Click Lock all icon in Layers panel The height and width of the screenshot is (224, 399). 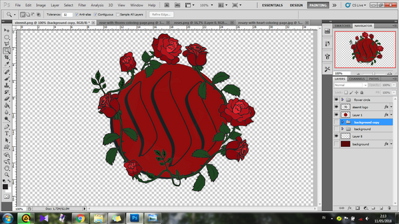coord(362,93)
